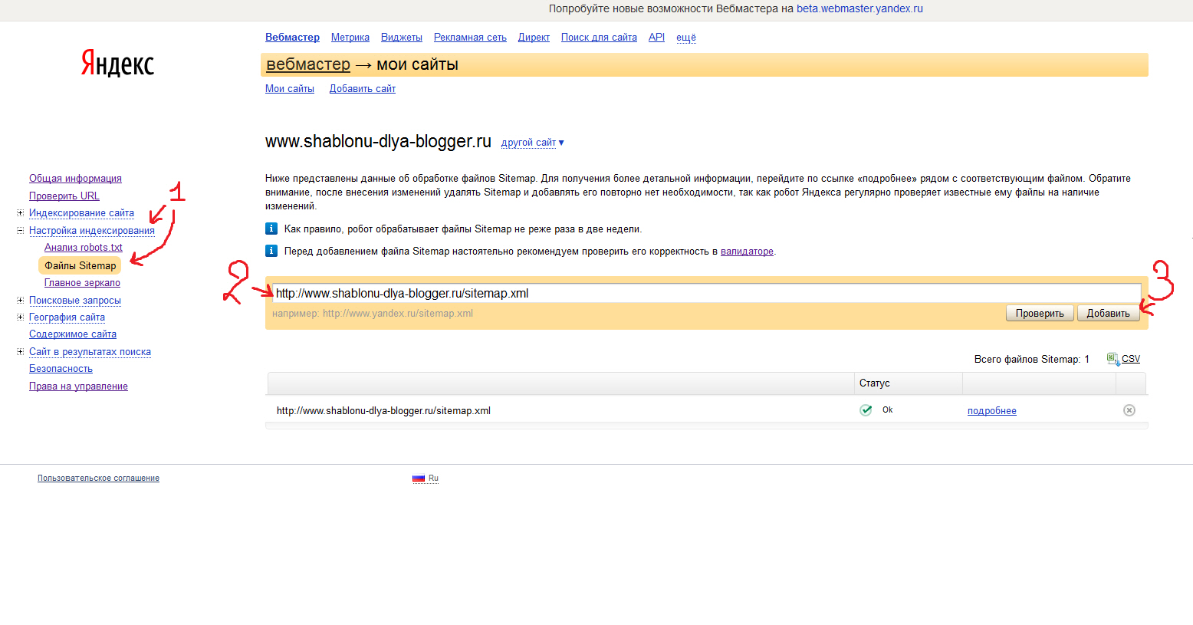Click the вебмастер breadcrumb heading link

[308, 64]
